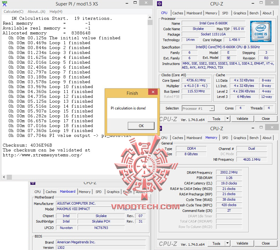Click the Core Speed 4736.61 MHz field
Screen dimensions: 280x250
(x=196, y=80)
